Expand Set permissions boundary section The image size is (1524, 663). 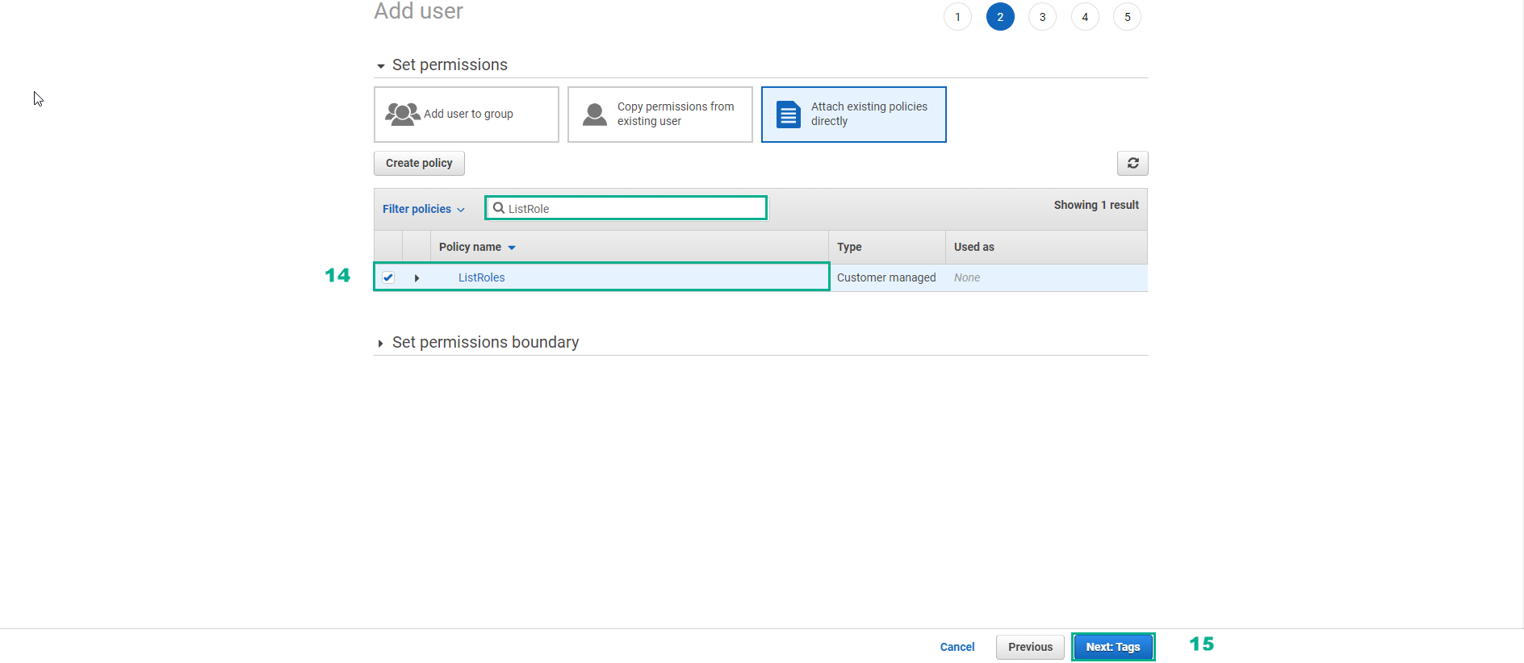point(380,344)
